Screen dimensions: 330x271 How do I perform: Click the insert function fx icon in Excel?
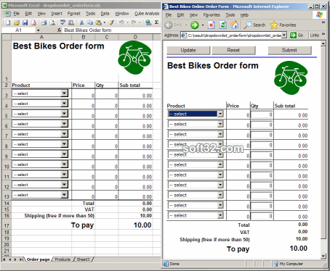(59, 30)
